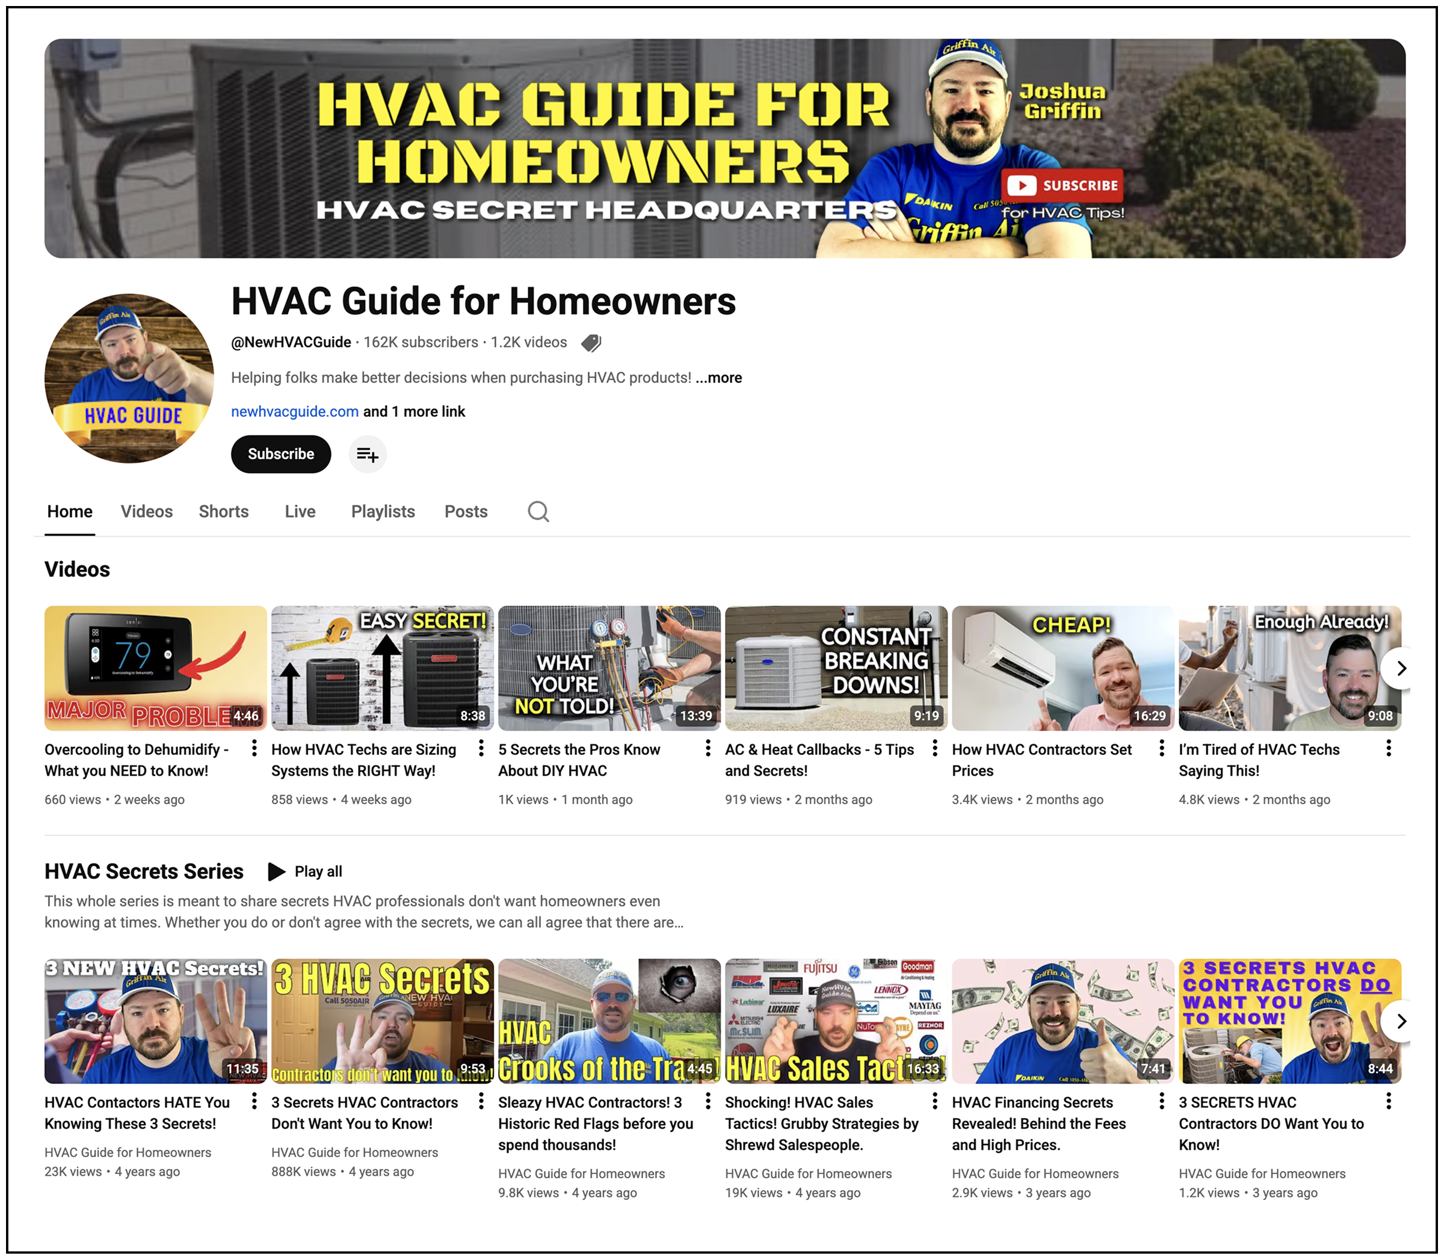Expand channel description with ...more
The image size is (1444, 1260).
click(x=718, y=378)
